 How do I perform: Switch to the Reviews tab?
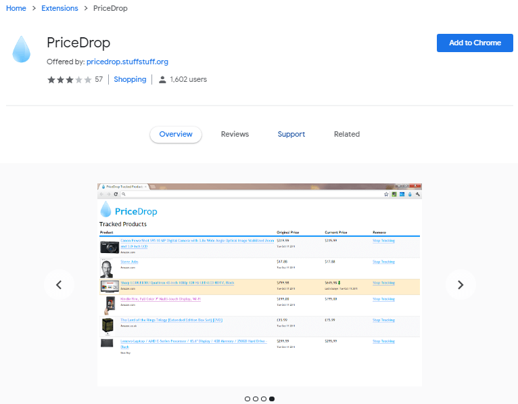pyautogui.click(x=235, y=134)
